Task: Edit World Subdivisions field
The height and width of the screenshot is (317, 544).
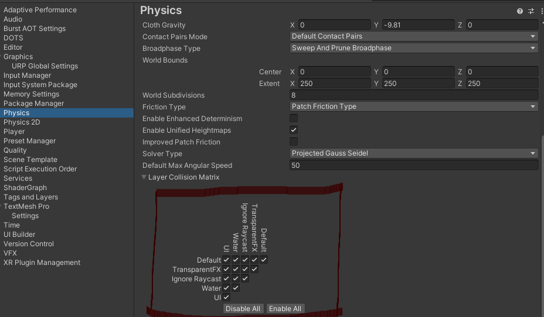Action: click(414, 95)
